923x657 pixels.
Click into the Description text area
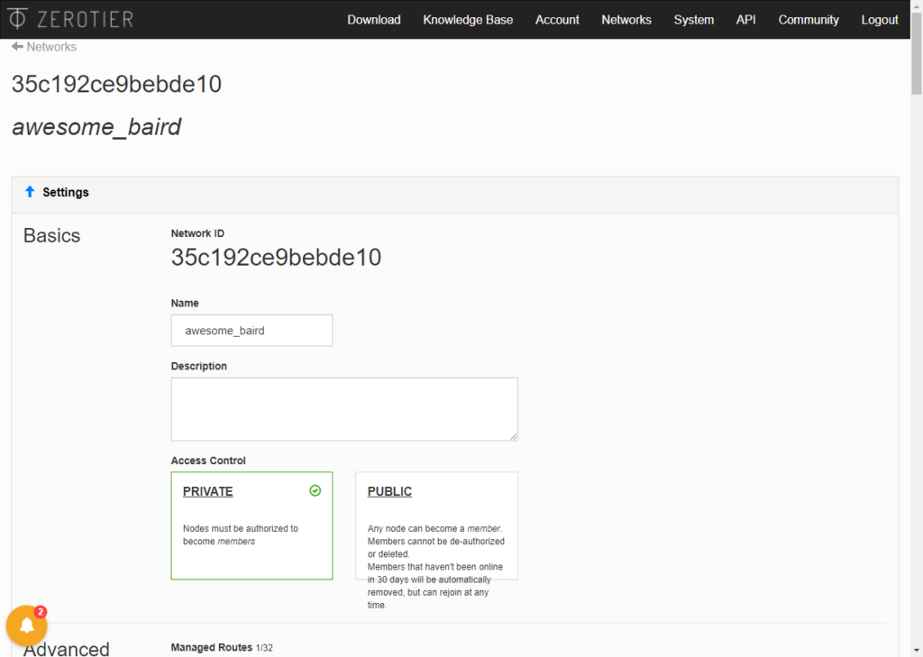[x=344, y=409]
